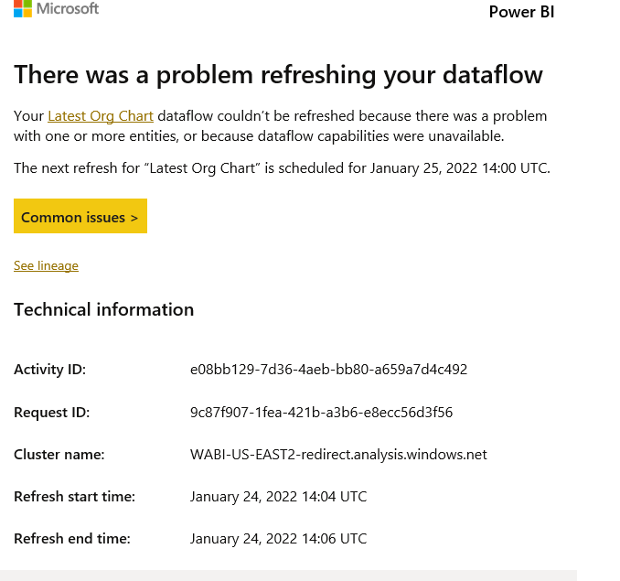Click the Technical information heading
This screenshot has height=581, width=620.
tap(103, 309)
